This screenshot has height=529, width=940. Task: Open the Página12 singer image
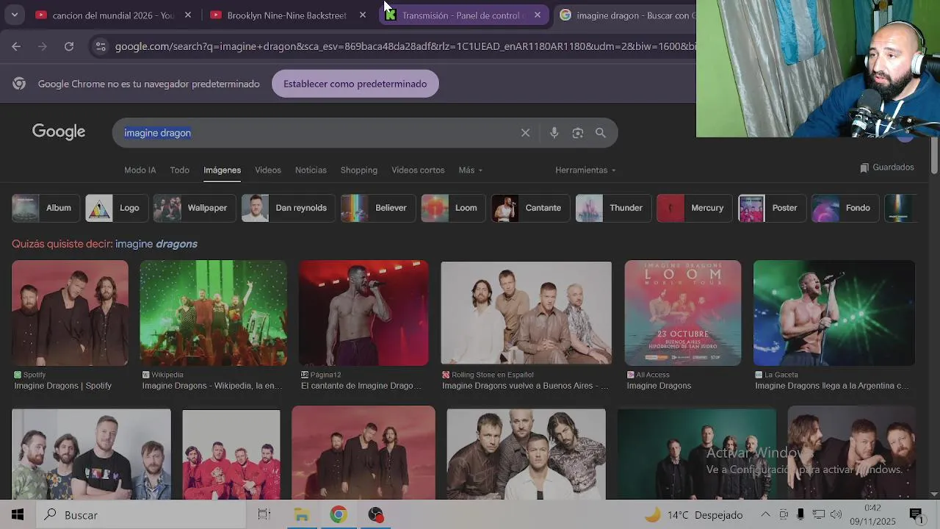click(364, 313)
